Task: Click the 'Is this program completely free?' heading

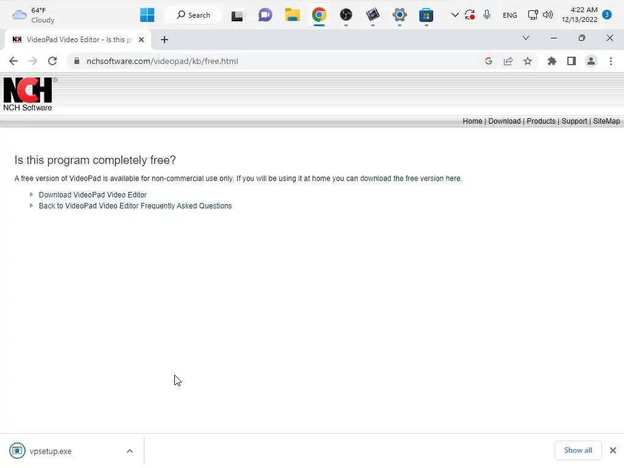Action: tap(95, 160)
